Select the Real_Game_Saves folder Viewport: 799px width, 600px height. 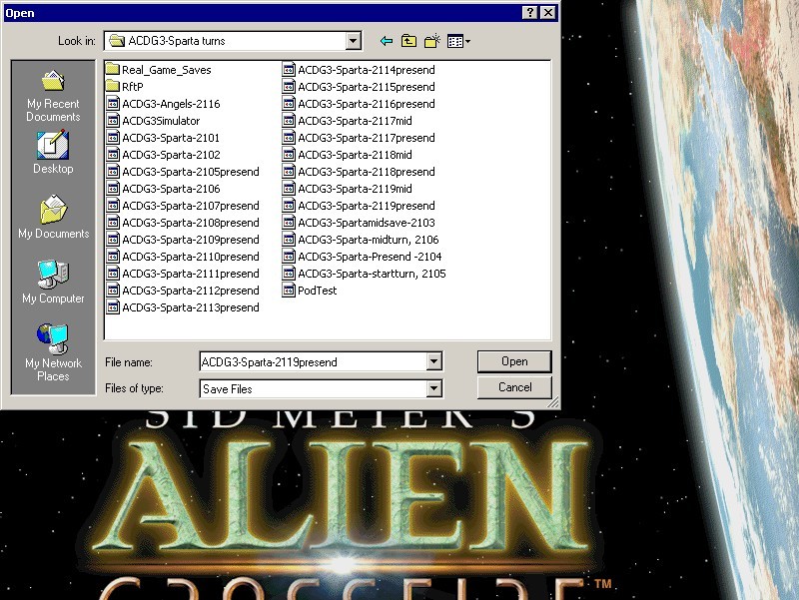click(x=166, y=70)
